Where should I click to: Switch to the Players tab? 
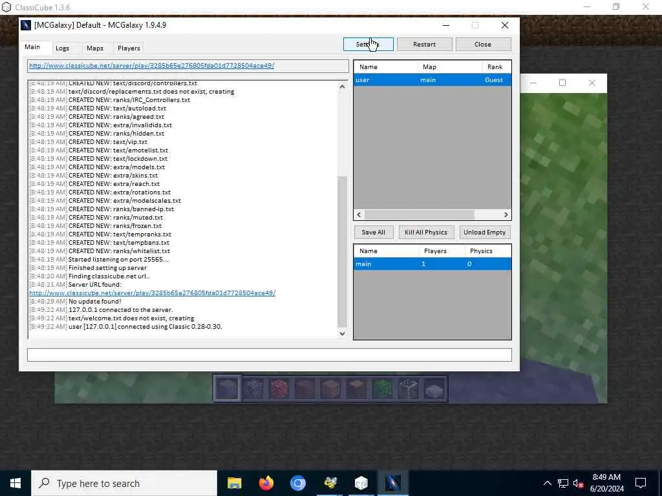(x=129, y=48)
